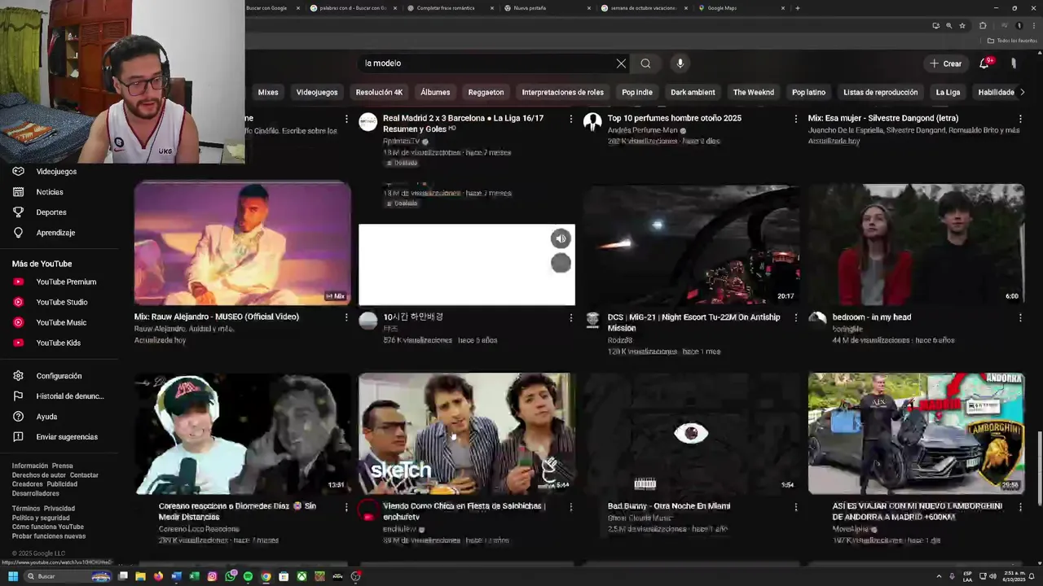This screenshot has width=1043, height=586.
Task: Click the Windows Start button
Action: [x=13, y=576]
